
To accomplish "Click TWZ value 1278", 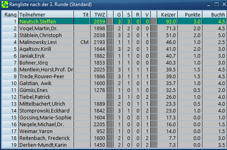I will coord(99,90).
